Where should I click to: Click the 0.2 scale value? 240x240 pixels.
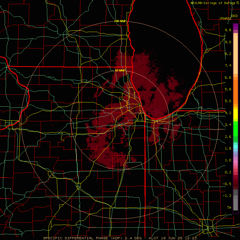tap(228, 172)
